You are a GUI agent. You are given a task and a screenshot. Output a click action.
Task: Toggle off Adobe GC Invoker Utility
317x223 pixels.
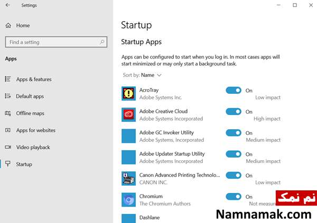click(234, 133)
